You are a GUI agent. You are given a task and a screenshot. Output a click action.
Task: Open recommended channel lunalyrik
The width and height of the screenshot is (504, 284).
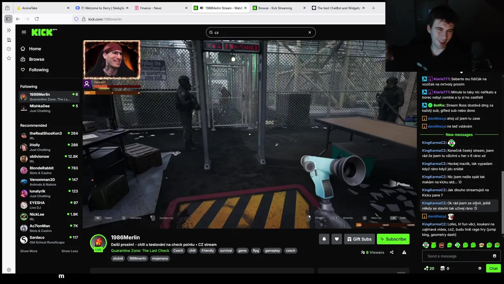point(49,193)
